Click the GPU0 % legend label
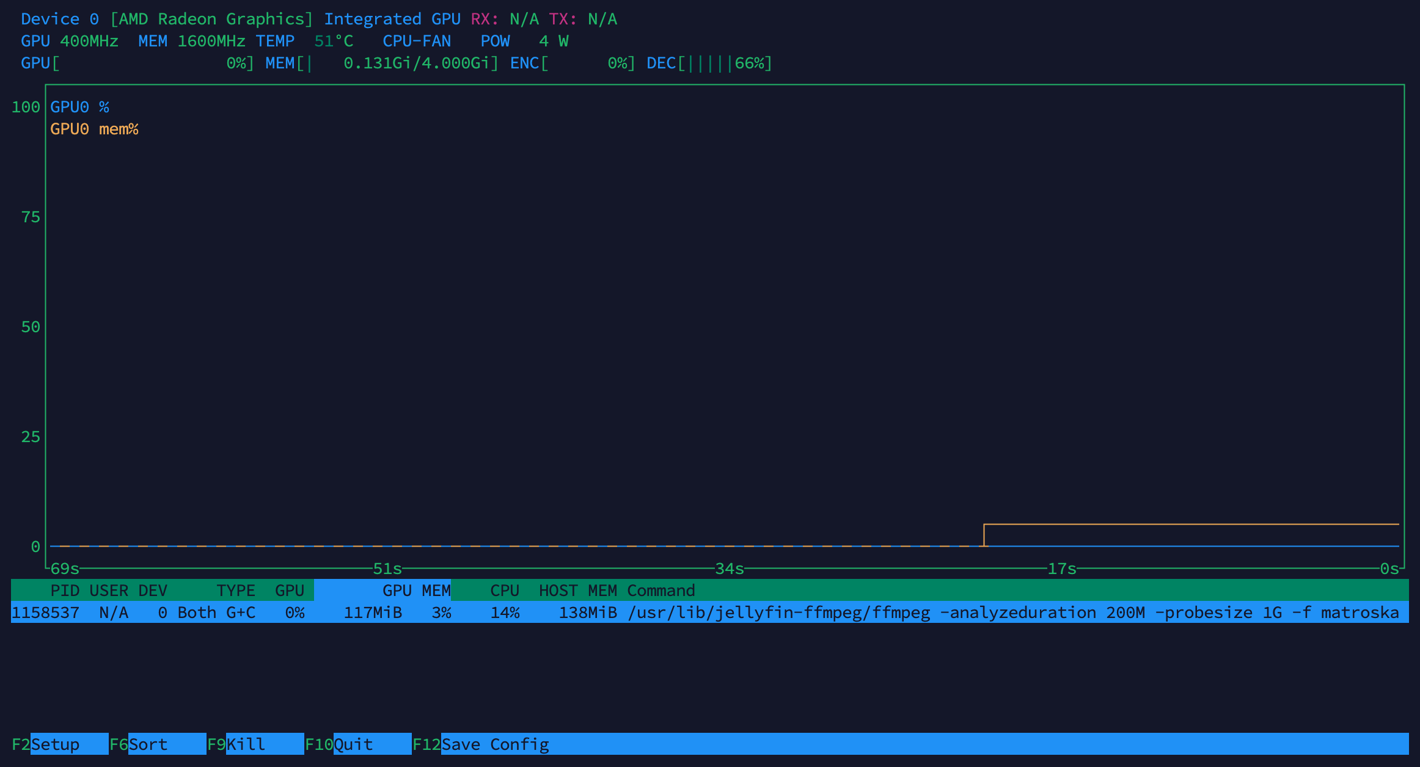 79,107
